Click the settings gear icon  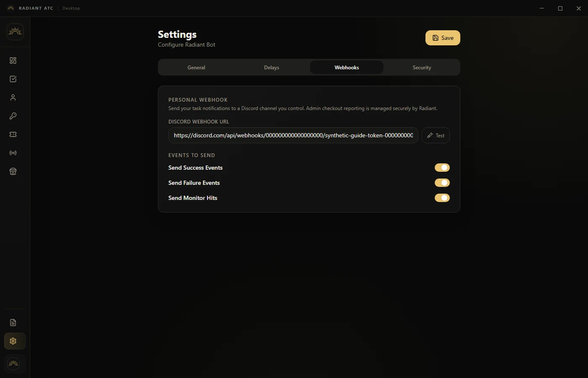[15, 341]
